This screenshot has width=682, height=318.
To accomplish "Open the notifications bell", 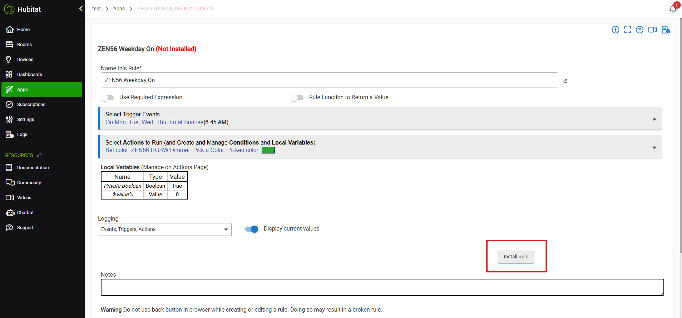I will [673, 9].
